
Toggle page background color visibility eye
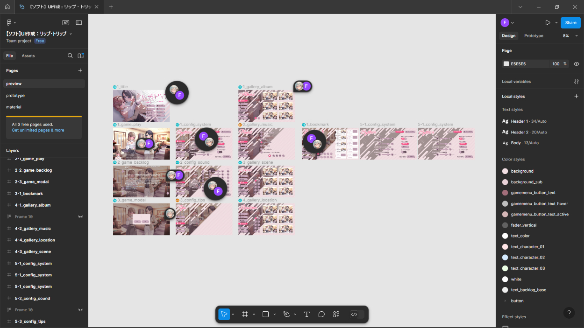(576, 64)
